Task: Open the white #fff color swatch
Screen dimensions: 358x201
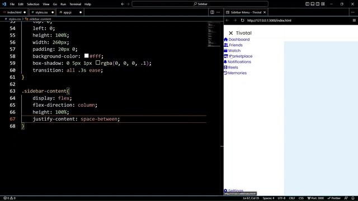Action: pos(86,56)
